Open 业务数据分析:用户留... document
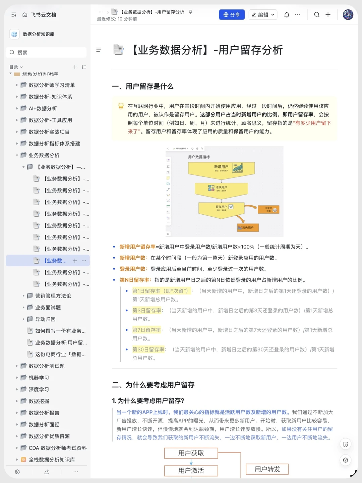The height and width of the screenshot is (483, 362). (56, 343)
